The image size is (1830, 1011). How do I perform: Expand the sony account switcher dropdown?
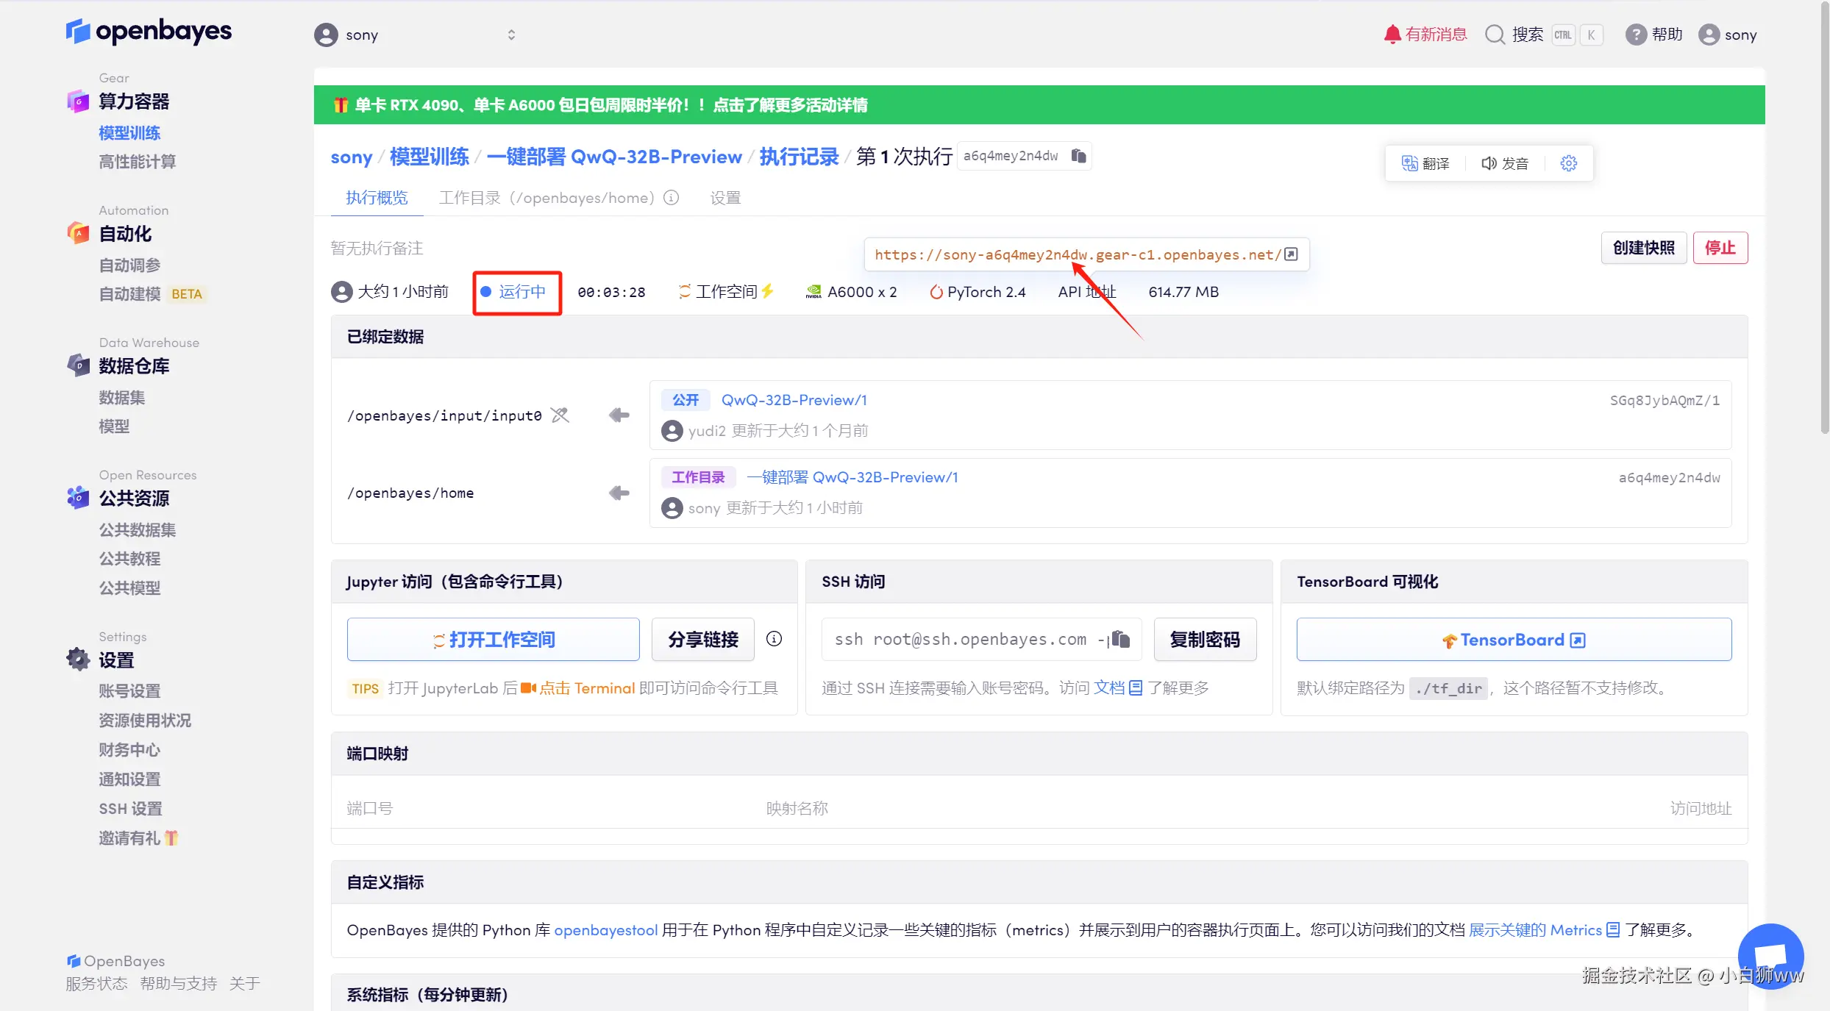click(x=510, y=35)
